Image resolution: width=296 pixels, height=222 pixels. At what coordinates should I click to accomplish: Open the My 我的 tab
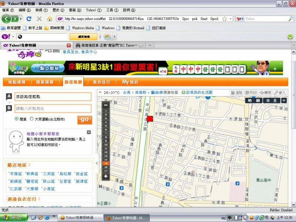130,82
